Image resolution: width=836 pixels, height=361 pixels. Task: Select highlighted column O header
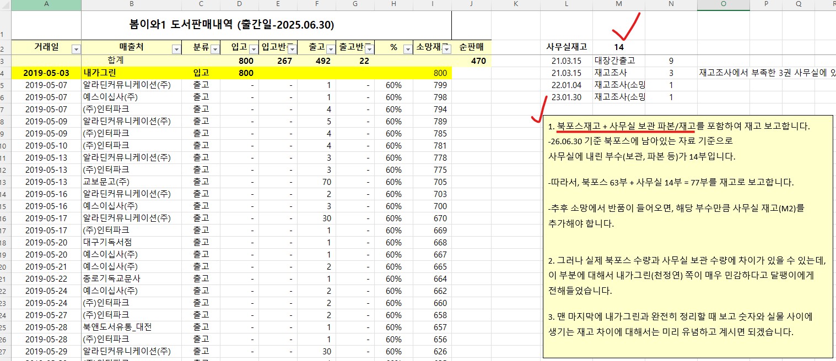[x=723, y=5]
